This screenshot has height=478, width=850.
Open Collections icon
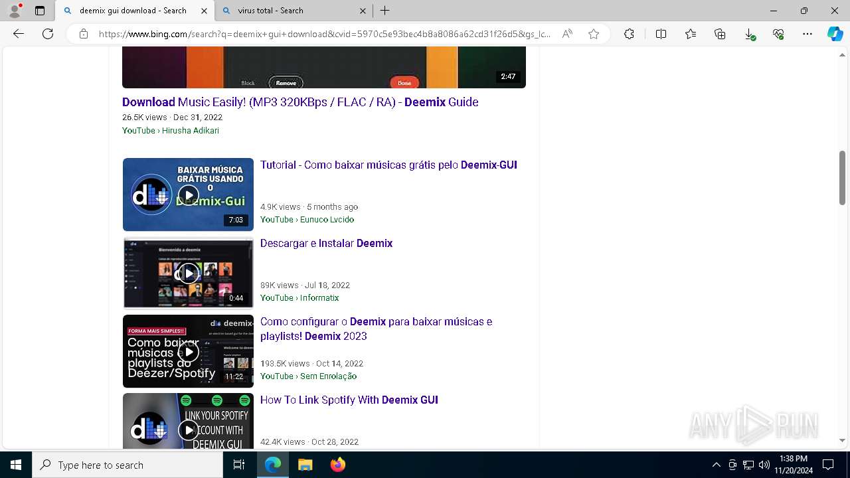720,34
